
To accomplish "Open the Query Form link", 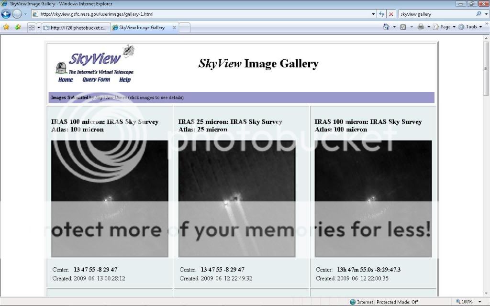I will coord(96,80).
